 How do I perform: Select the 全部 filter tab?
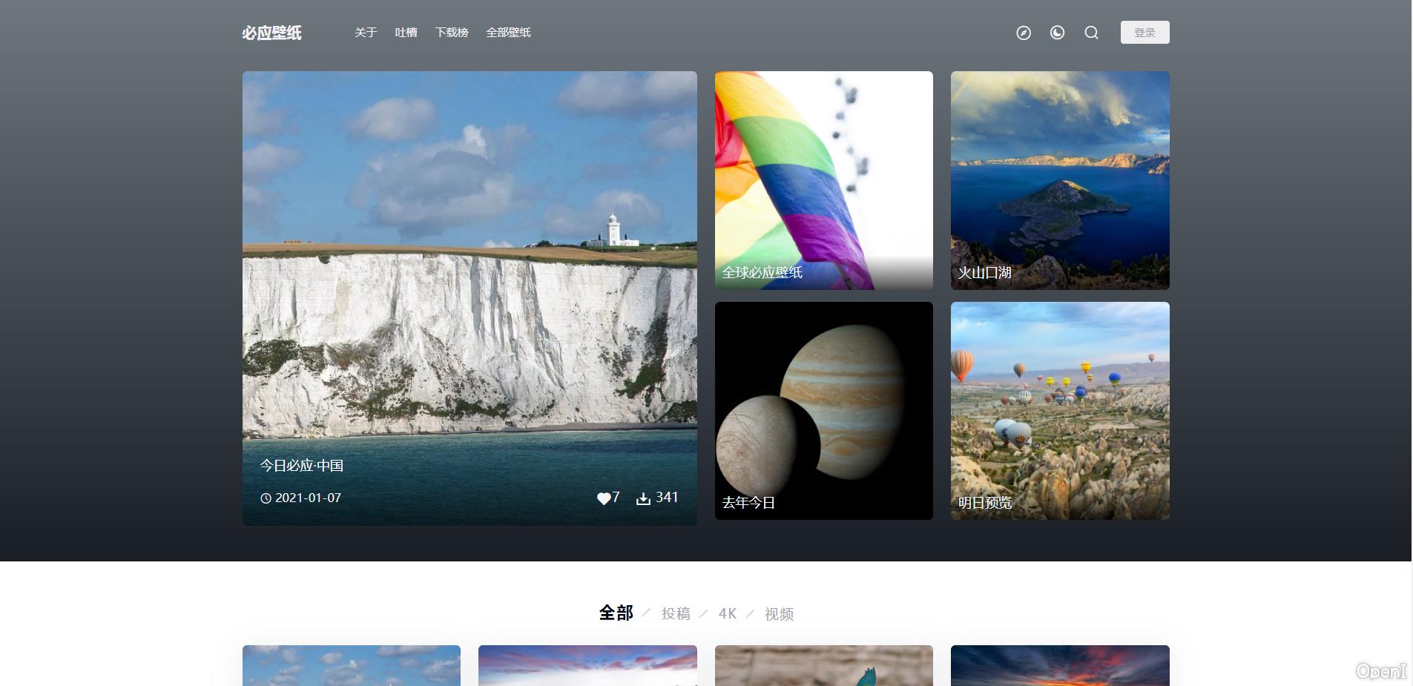[x=616, y=613]
